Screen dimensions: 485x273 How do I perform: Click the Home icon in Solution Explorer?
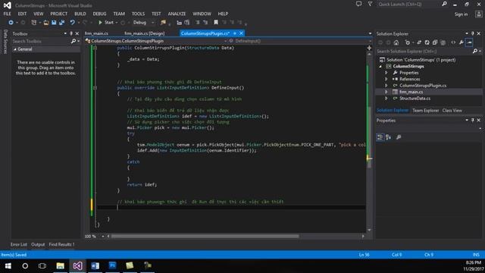(x=396, y=42)
